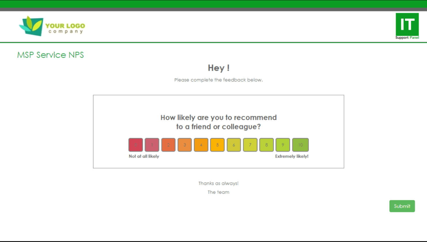The image size is (427, 242).
Task: Click the 'Thanks as always!' text
Action: click(218, 183)
